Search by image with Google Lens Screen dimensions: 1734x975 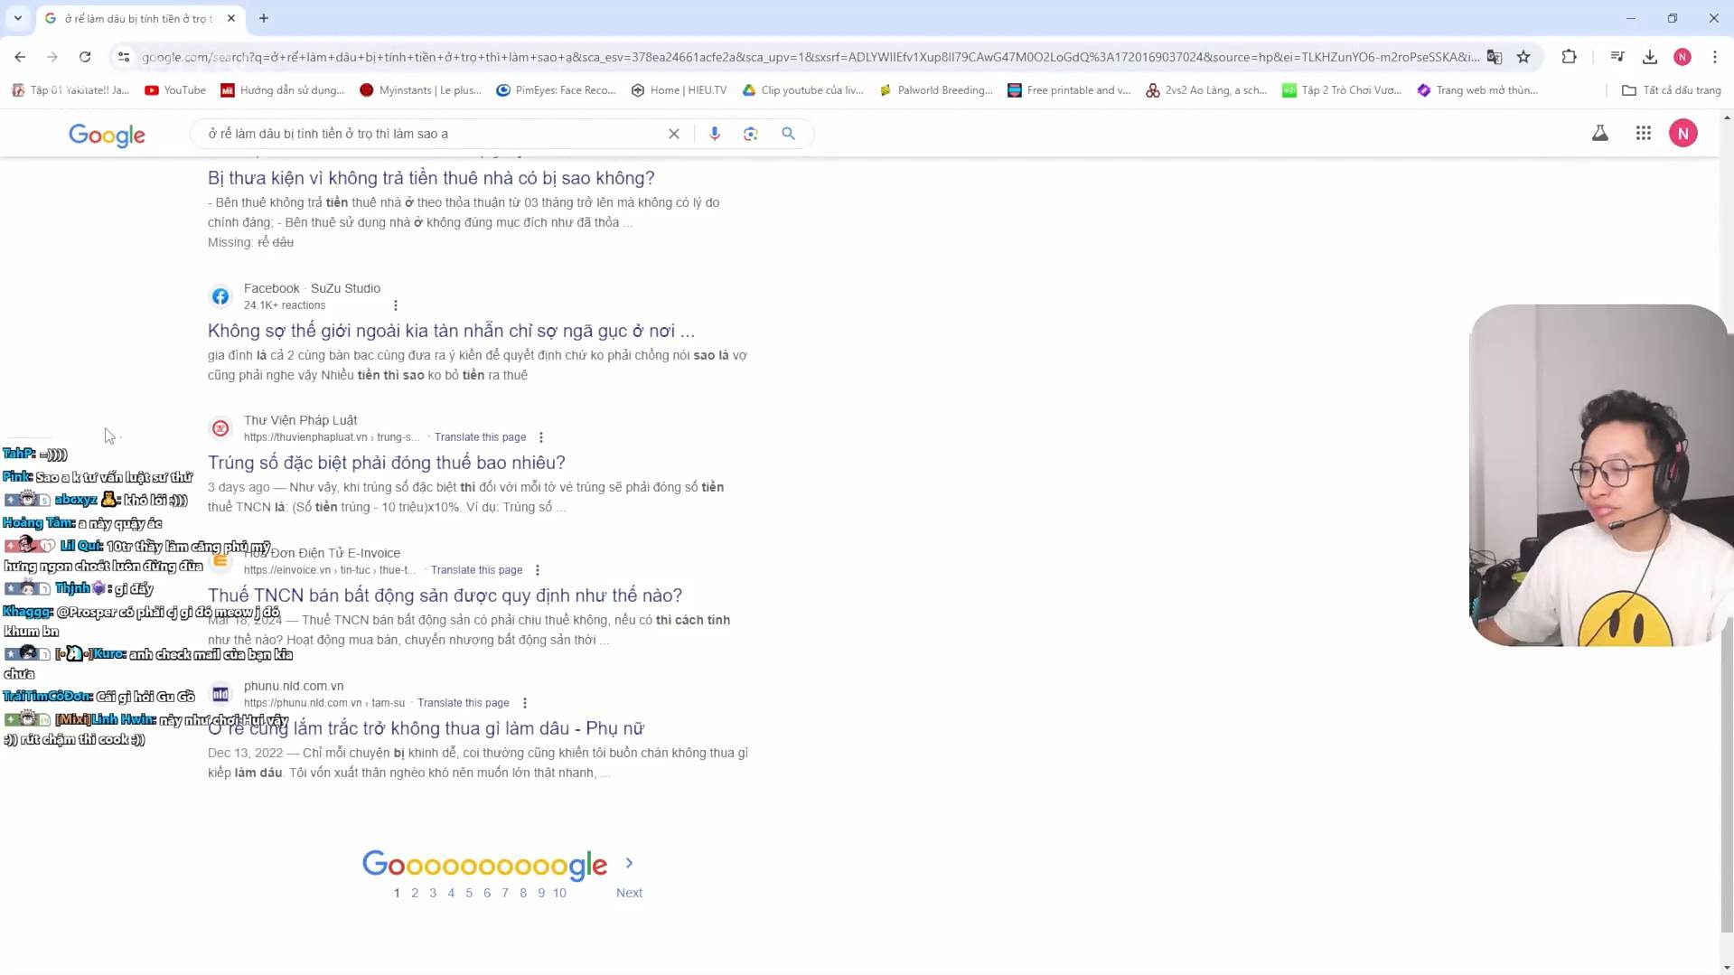(x=750, y=133)
